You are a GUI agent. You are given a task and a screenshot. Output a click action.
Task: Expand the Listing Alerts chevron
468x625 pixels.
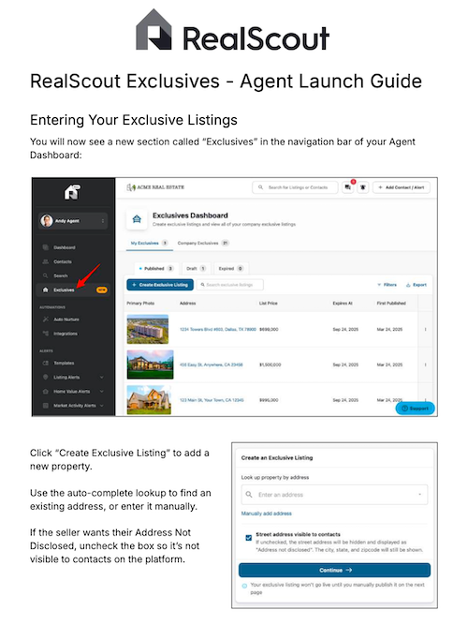point(102,377)
